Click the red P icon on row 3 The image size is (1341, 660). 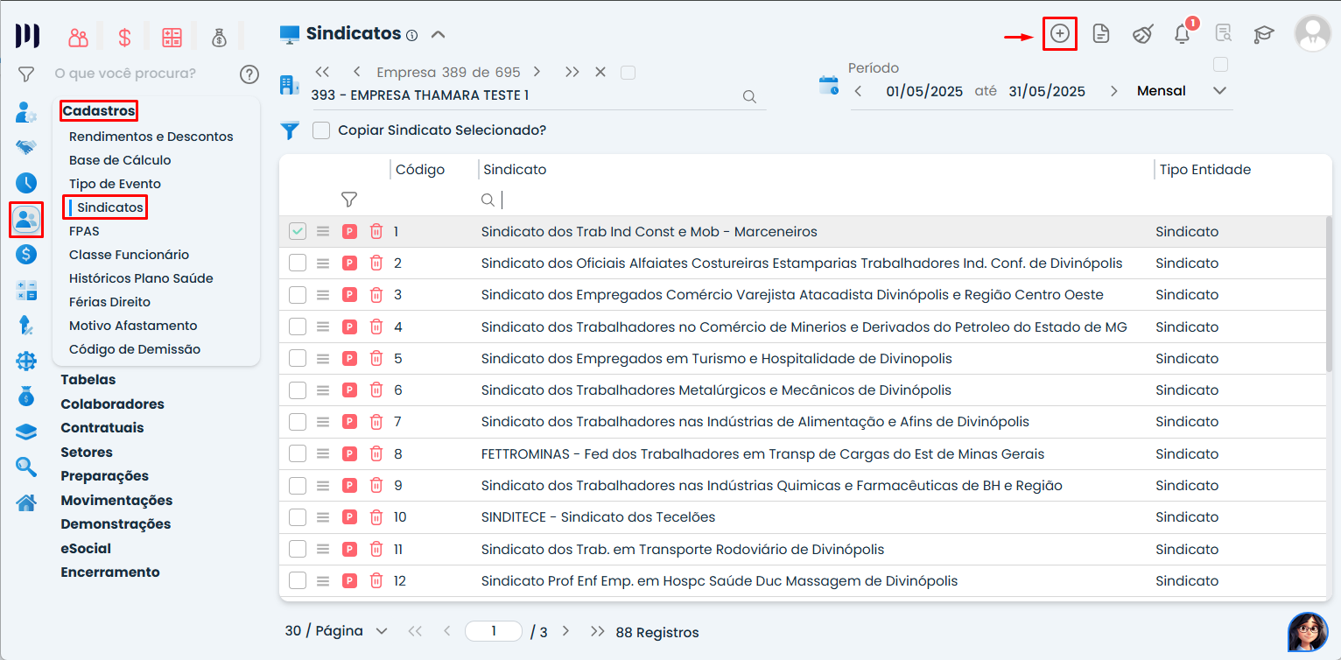pos(349,295)
